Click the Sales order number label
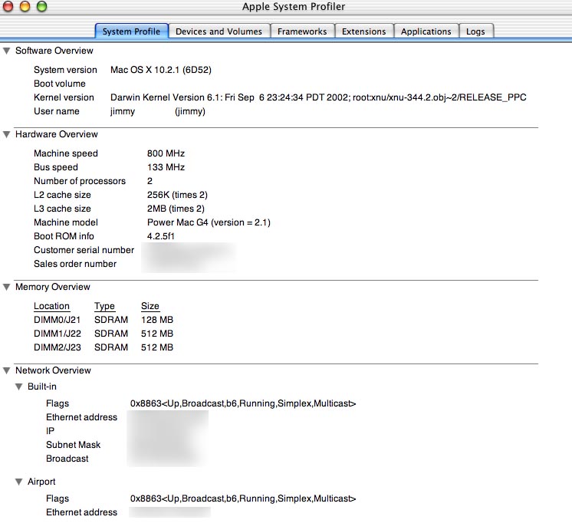The width and height of the screenshot is (572, 523). tap(75, 264)
